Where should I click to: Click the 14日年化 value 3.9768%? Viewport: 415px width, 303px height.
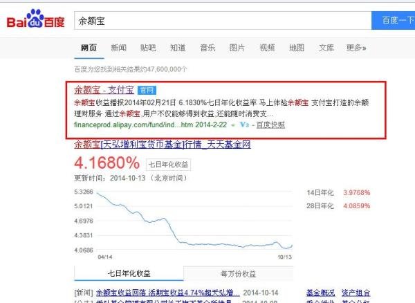click(x=356, y=192)
